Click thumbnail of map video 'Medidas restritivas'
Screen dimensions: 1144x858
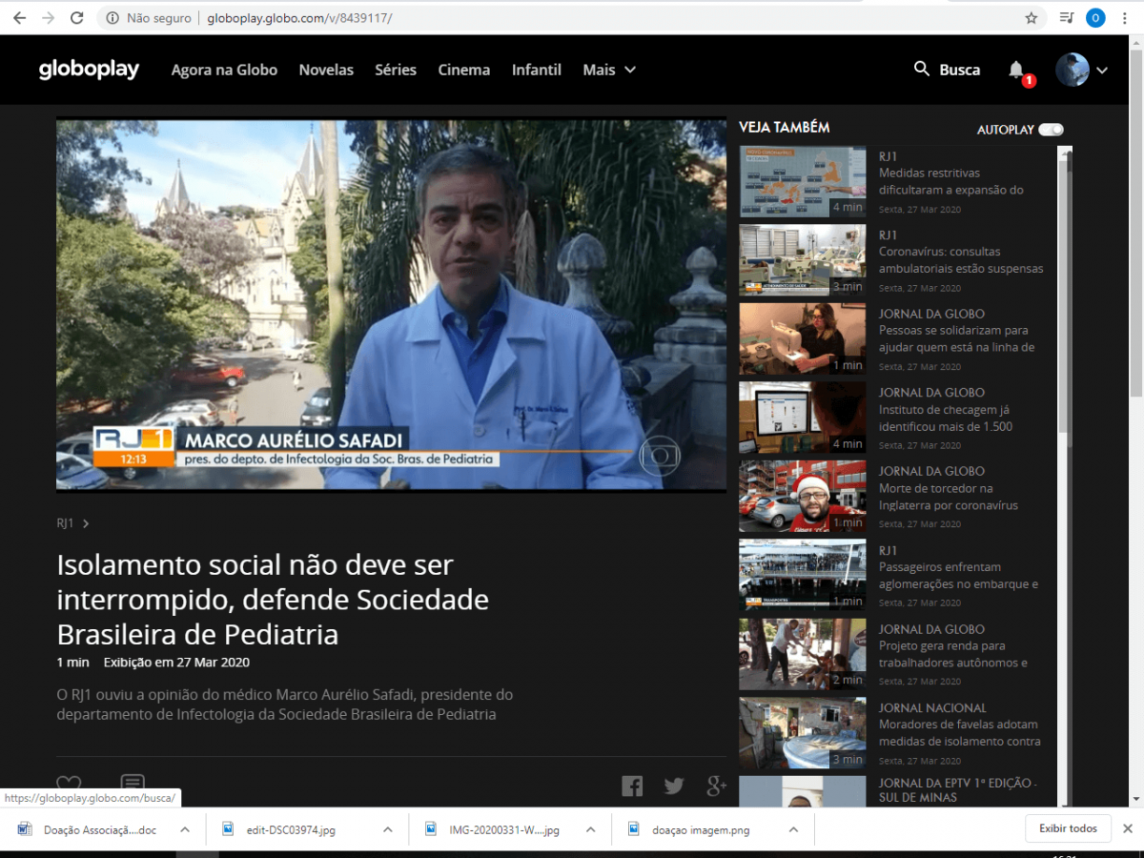[803, 181]
